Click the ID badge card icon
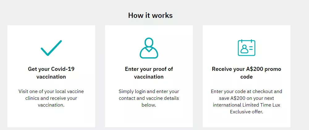 247,48
